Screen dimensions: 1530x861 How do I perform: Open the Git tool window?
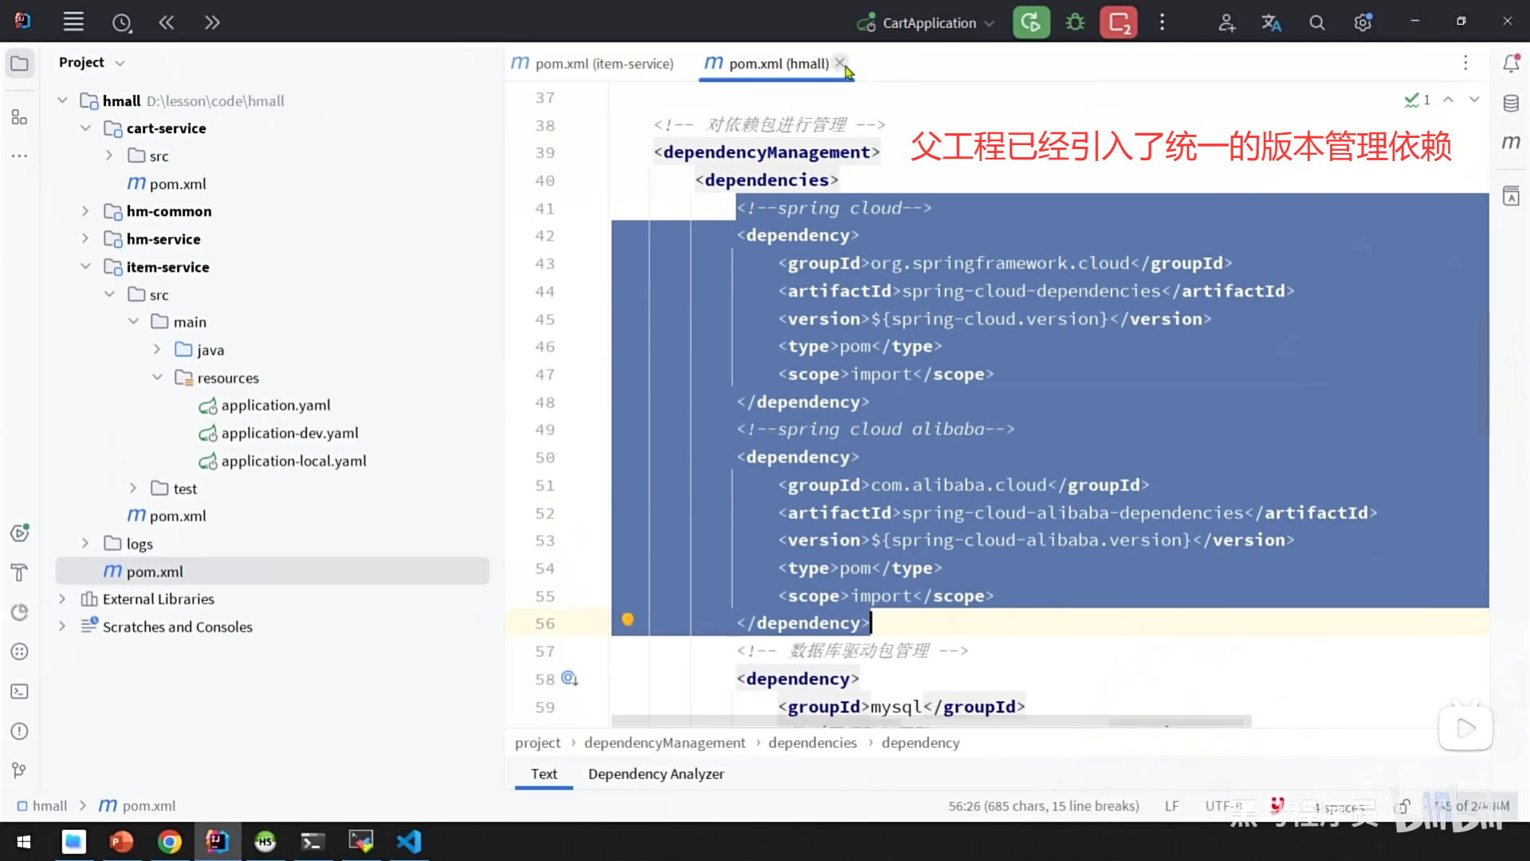pos(20,770)
